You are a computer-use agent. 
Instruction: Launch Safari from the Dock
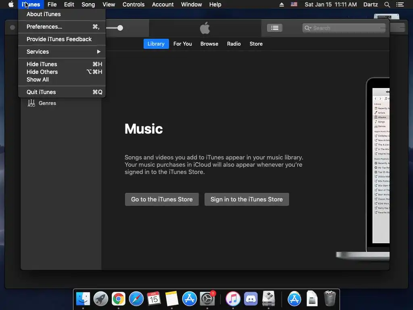pyautogui.click(x=136, y=299)
